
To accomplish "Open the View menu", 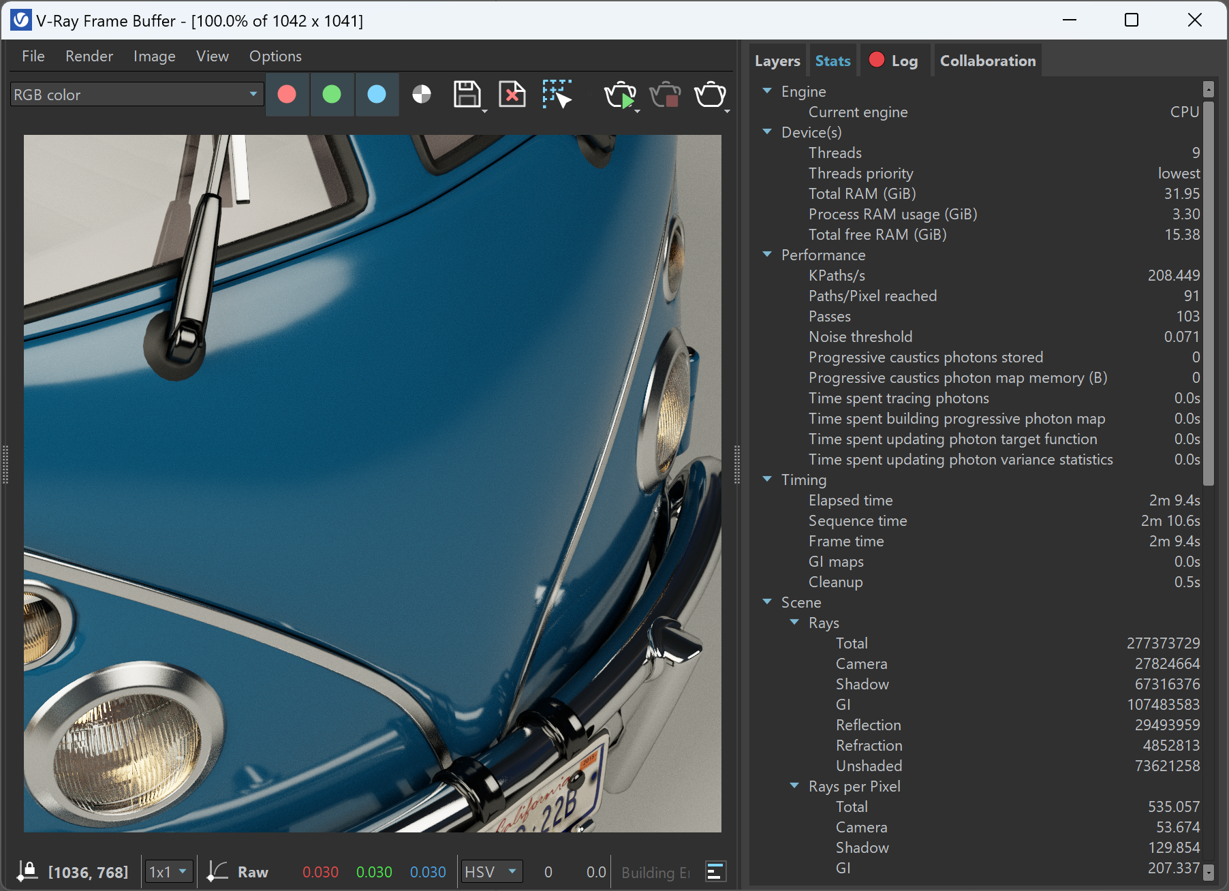I will coord(213,56).
